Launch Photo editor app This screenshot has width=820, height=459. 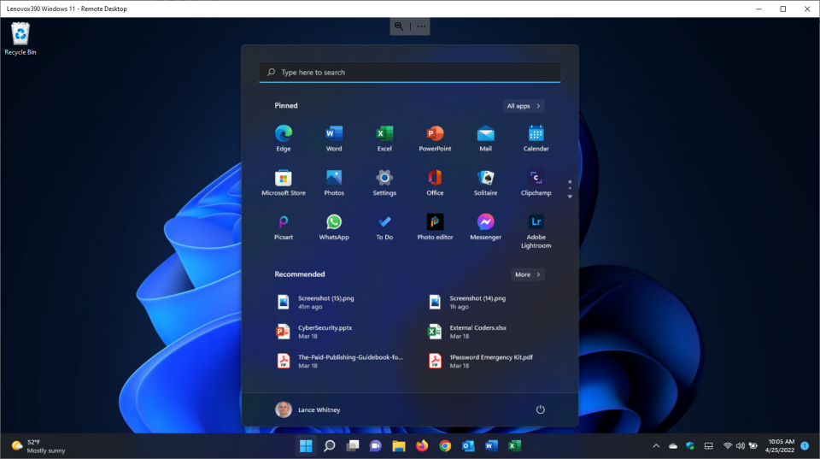(435, 227)
